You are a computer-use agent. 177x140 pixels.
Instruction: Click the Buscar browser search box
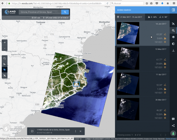click(x=127, y=3)
